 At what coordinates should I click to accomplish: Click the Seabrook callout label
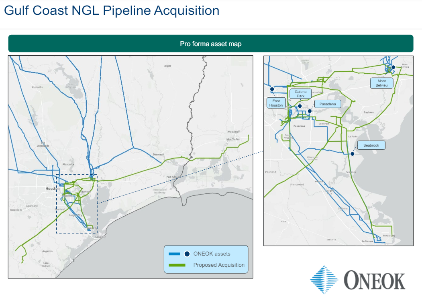click(371, 145)
